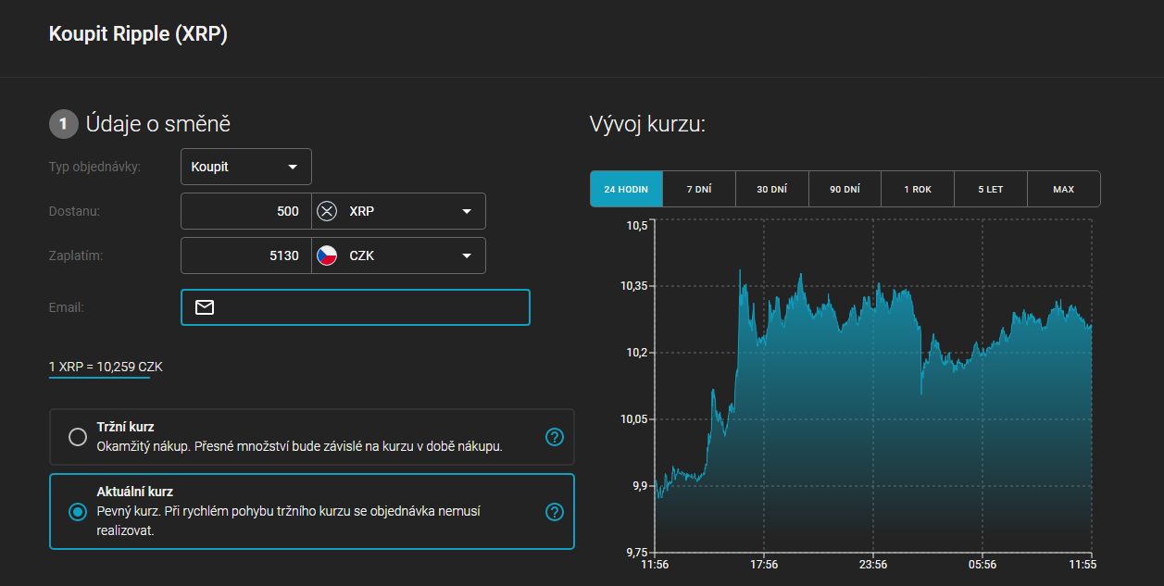The width and height of the screenshot is (1164, 586).
Task: Click the Okamžitý nákup description text
Action: pyautogui.click(x=299, y=446)
